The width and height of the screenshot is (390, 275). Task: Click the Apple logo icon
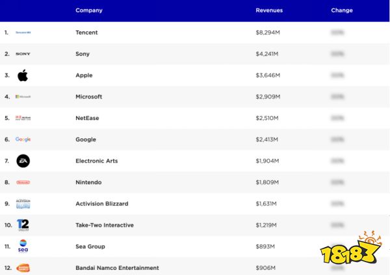(23, 75)
